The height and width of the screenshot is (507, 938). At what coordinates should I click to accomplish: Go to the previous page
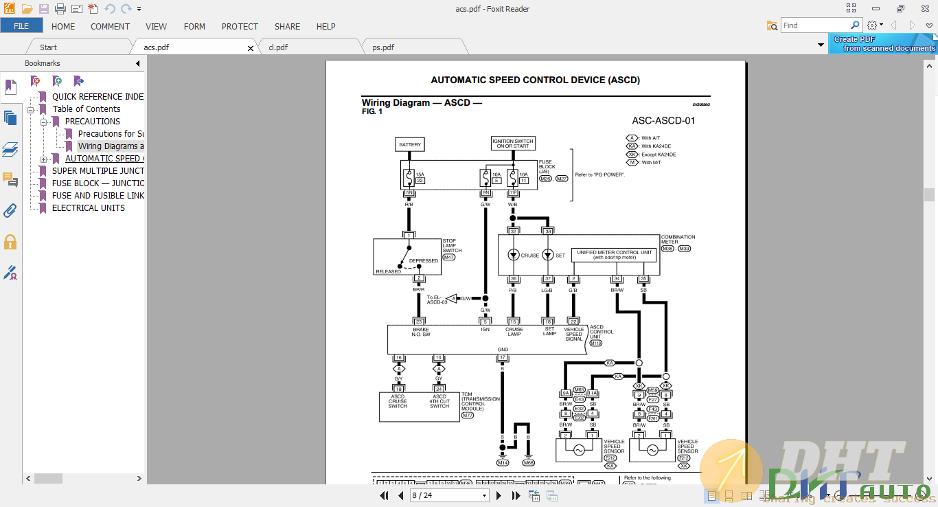[x=401, y=495]
